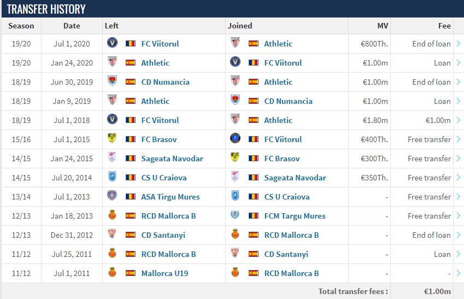Expand details arrow for Jul 1, 2020 transfer
464x299 pixels.
coord(458,44)
